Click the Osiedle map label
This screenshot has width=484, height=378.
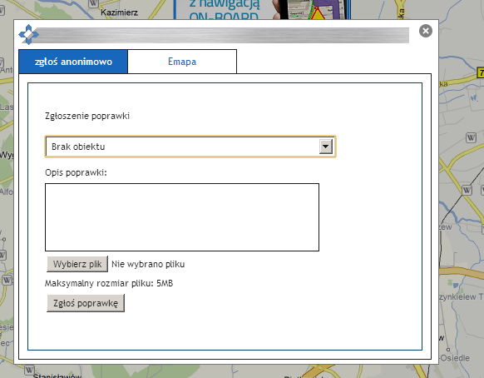[x=455, y=358]
